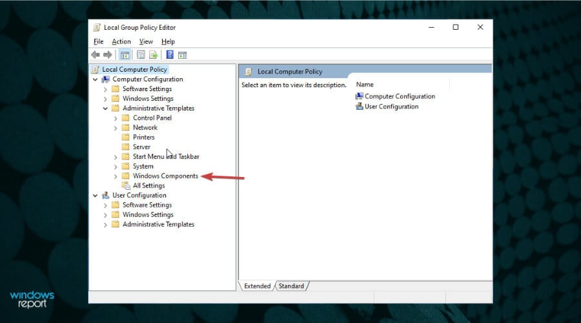Image resolution: width=581 pixels, height=323 pixels.
Task: Select Start Menu and Taskbar tree item
Action: coord(166,156)
